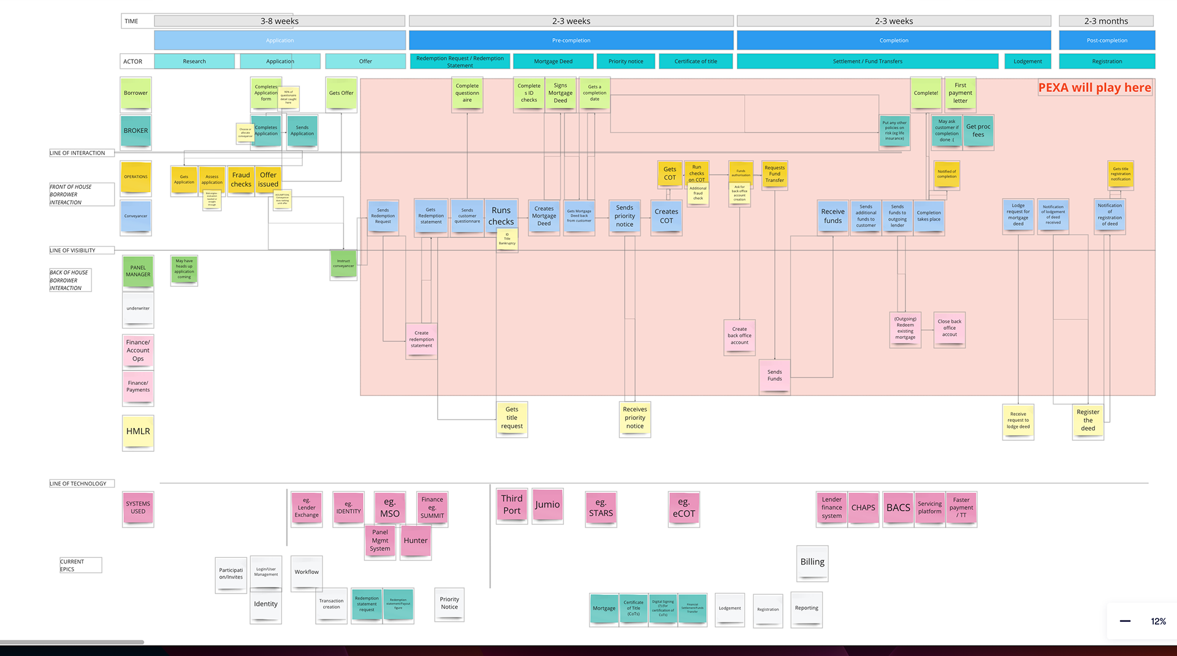This screenshot has height=656, width=1177.
Task: Select the 'Receives priority notice' yellow sticky
Action: coord(635,418)
